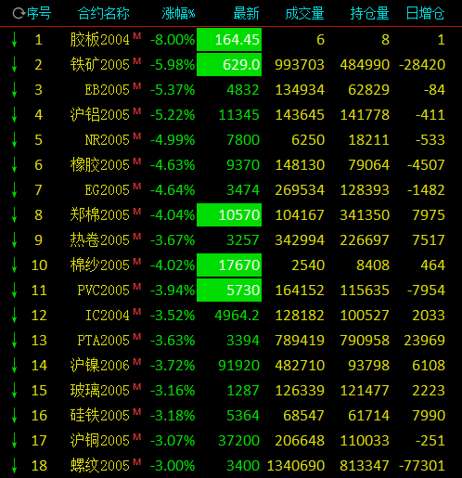Click the red M marker next to 铁矿2005
This screenshot has width=462, height=478.
(137, 61)
